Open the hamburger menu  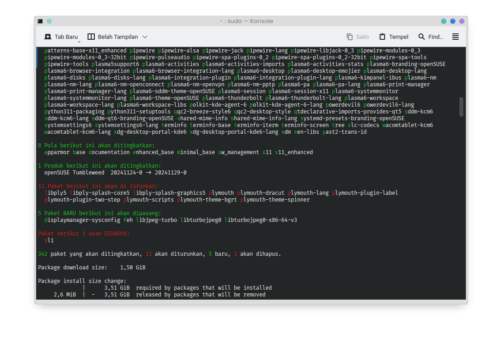tap(456, 37)
